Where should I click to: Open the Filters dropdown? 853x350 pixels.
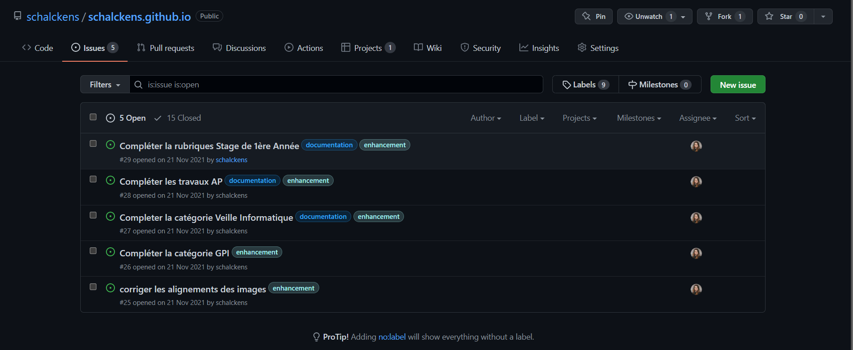tap(105, 85)
